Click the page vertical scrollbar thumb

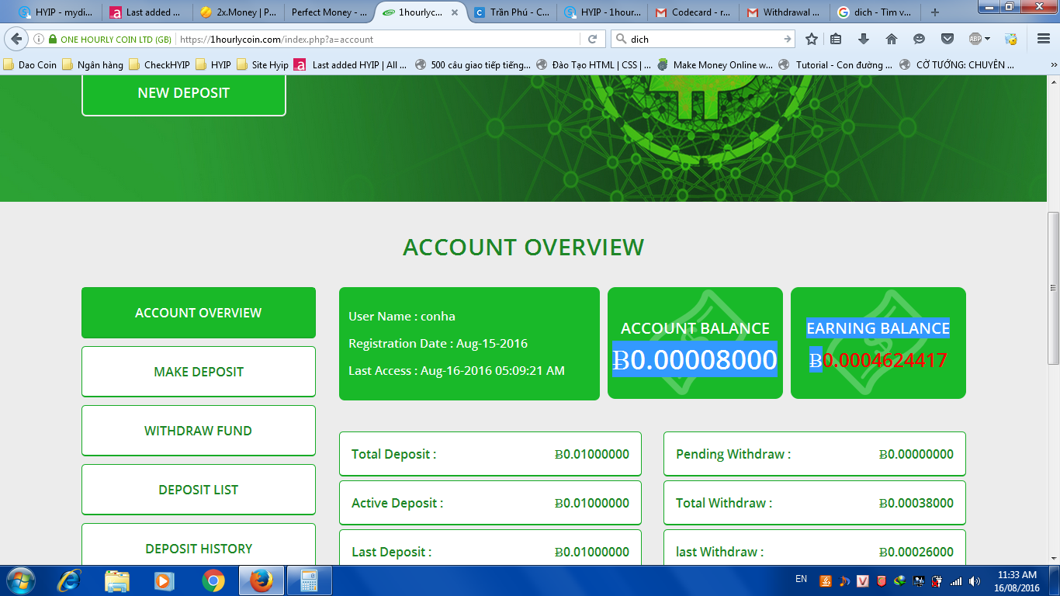click(1053, 287)
